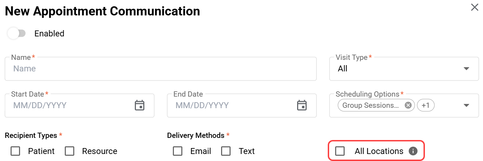Click the Group Sessions chip label
This screenshot has width=483, height=161.
pos(370,105)
